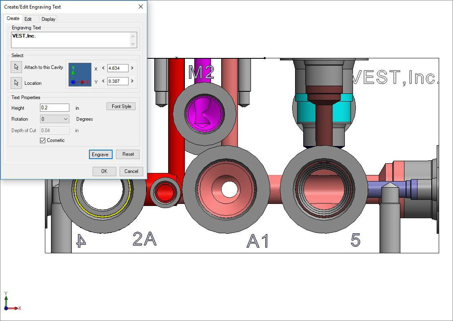
Task: Switch to the Edit tab
Action: 28,19
